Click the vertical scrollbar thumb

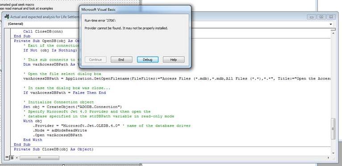(x=333, y=129)
